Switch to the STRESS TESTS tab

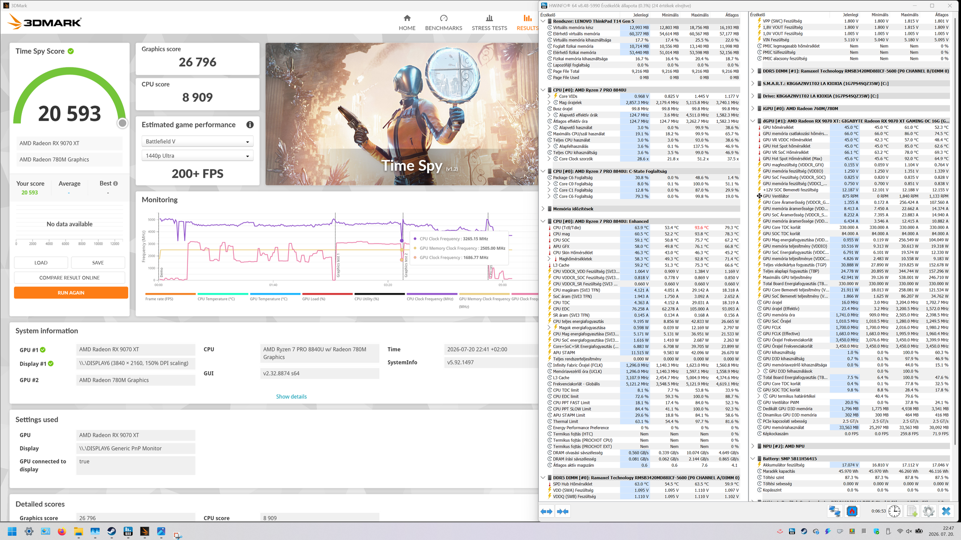[489, 28]
